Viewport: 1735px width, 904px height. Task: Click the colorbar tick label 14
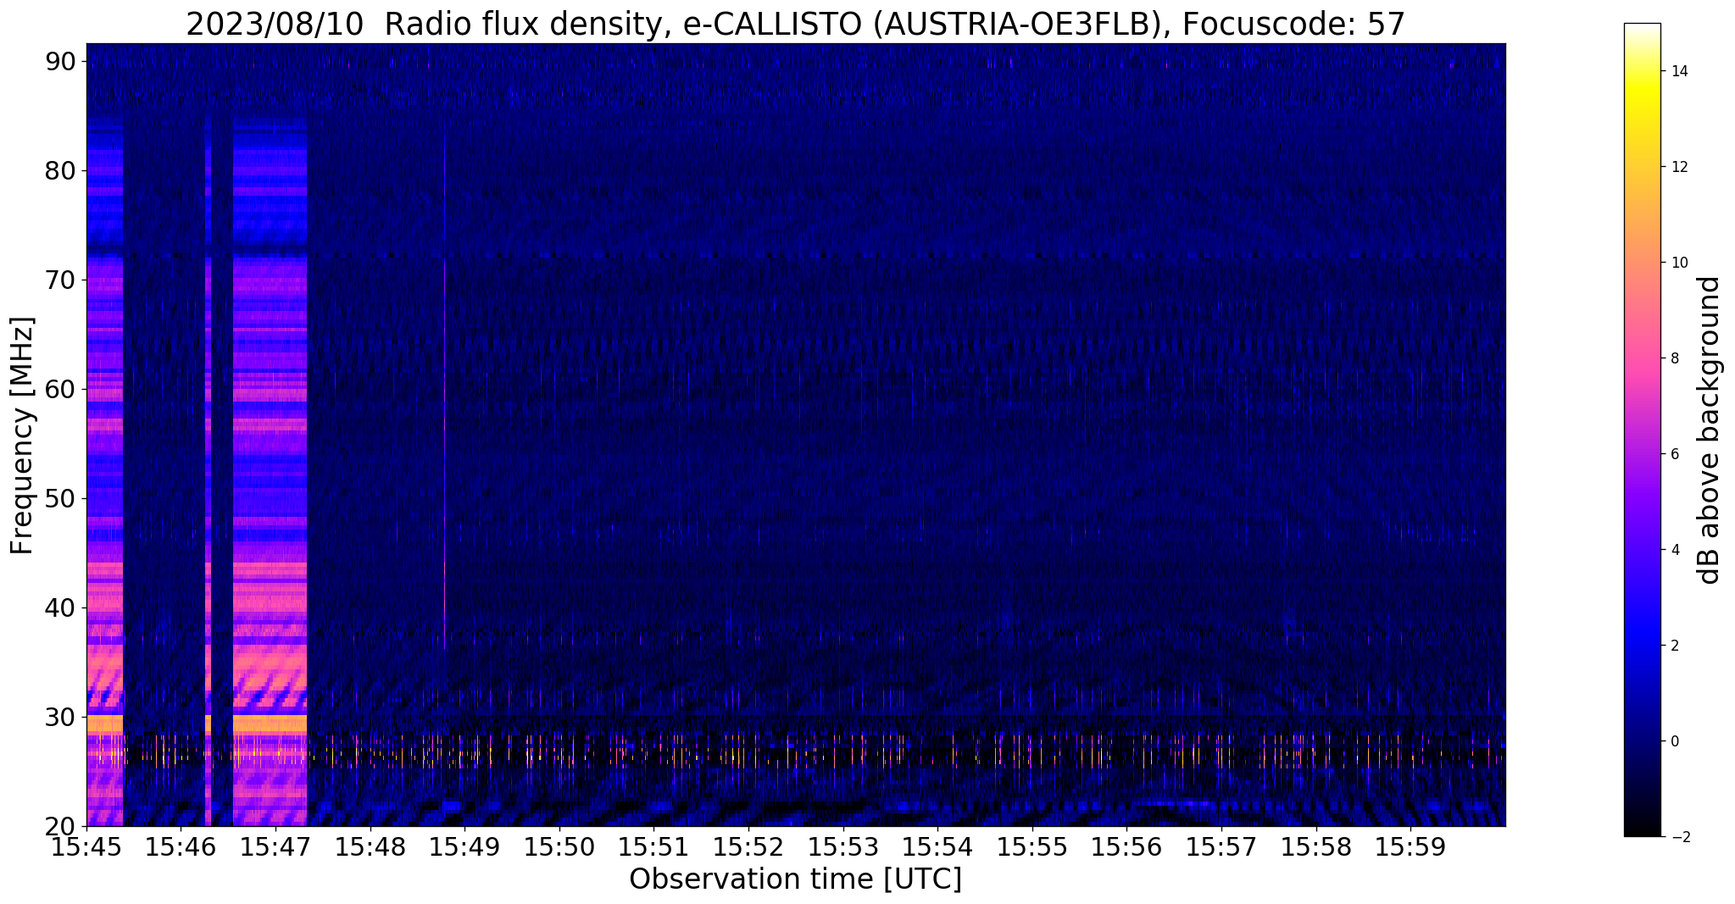pos(1678,71)
